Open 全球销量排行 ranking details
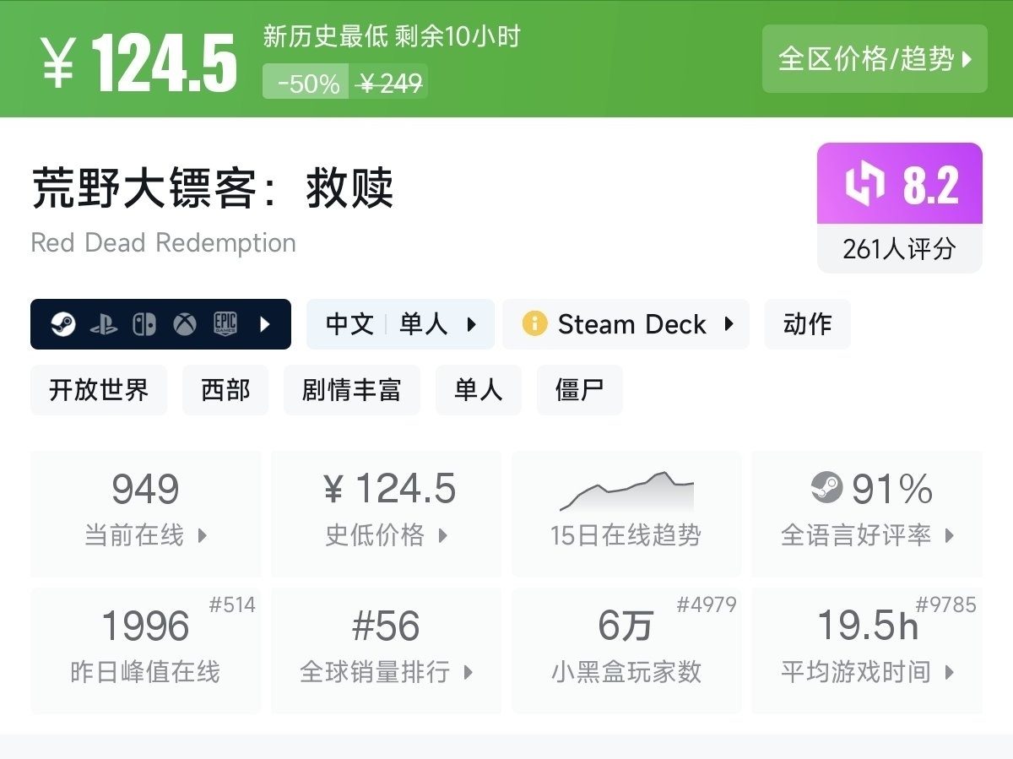The image size is (1013, 759). pos(386,650)
